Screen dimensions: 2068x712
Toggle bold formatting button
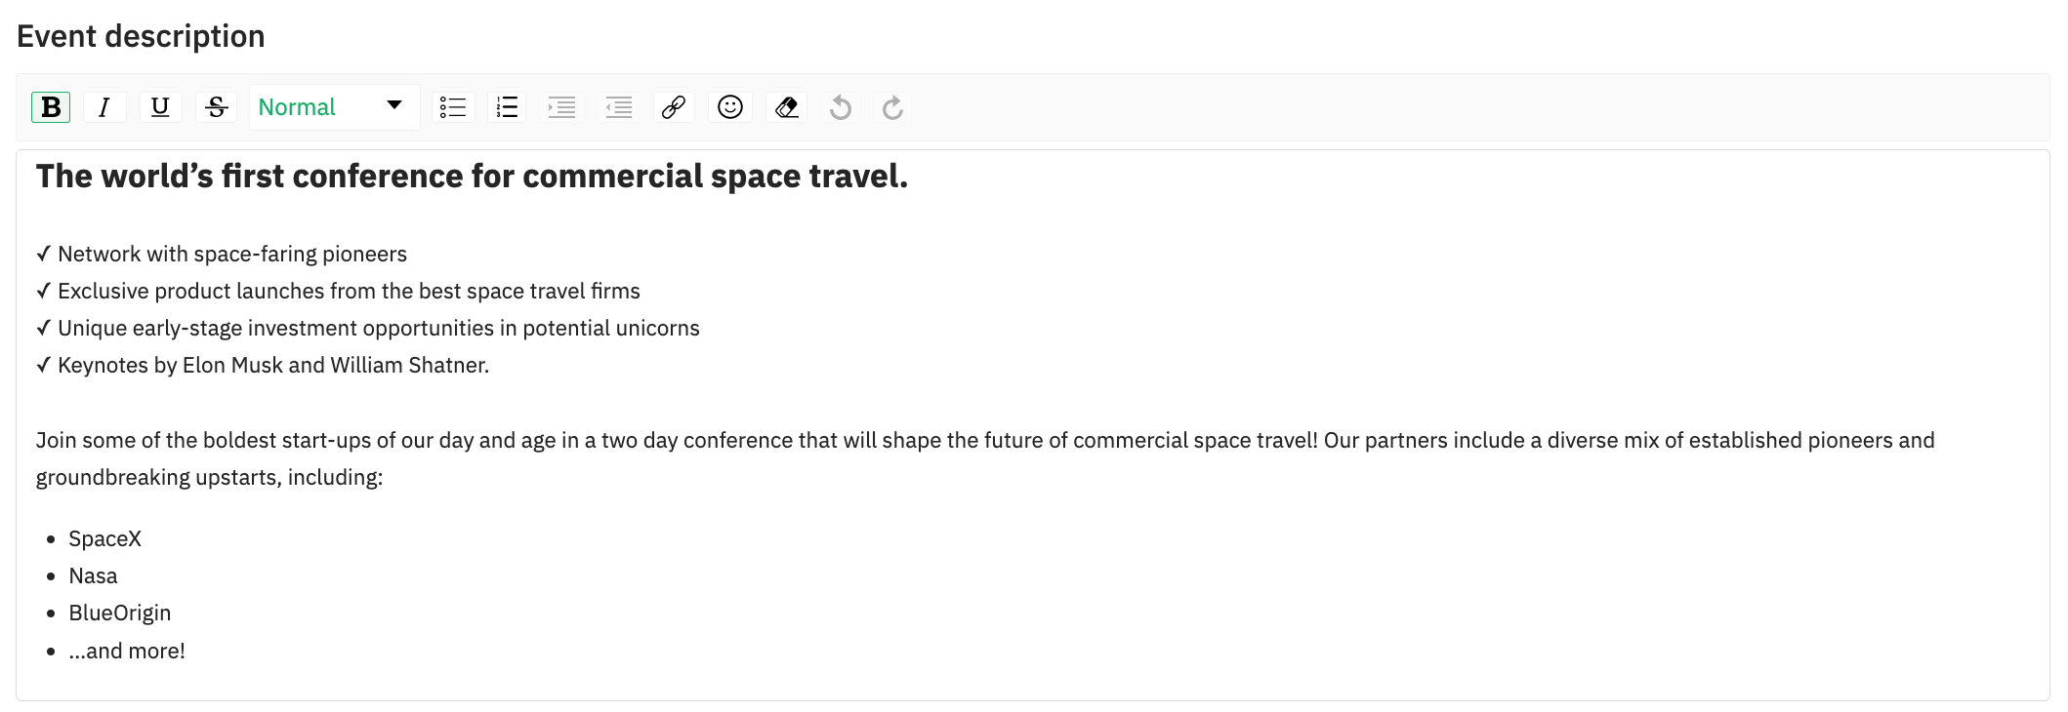[51, 107]
